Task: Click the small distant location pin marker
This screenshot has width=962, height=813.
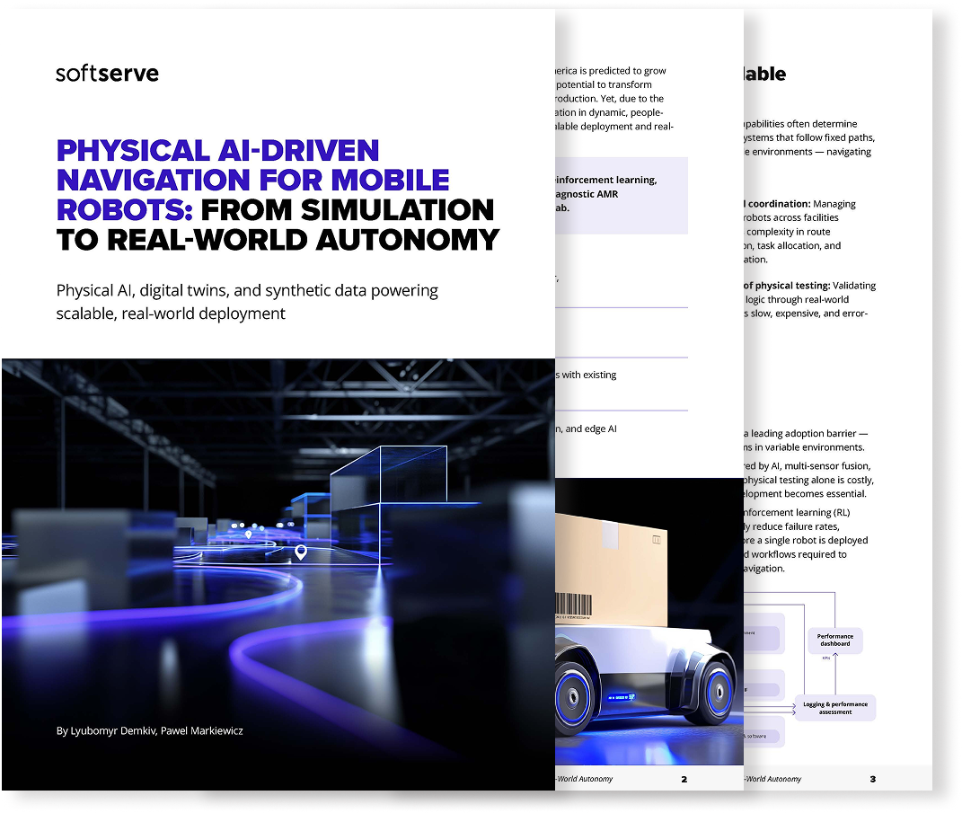Action: (x=248, y=534)
